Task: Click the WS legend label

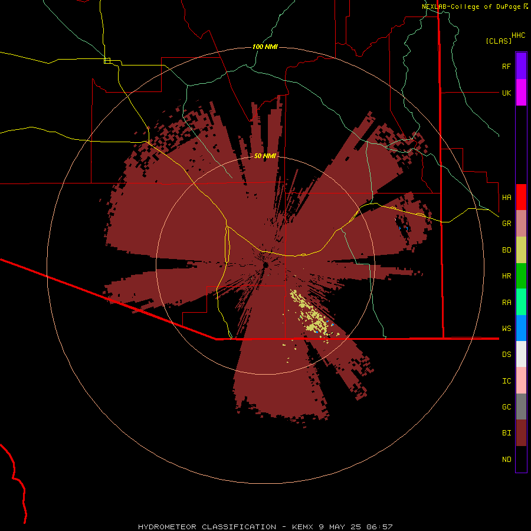Action: pos(506,329)
